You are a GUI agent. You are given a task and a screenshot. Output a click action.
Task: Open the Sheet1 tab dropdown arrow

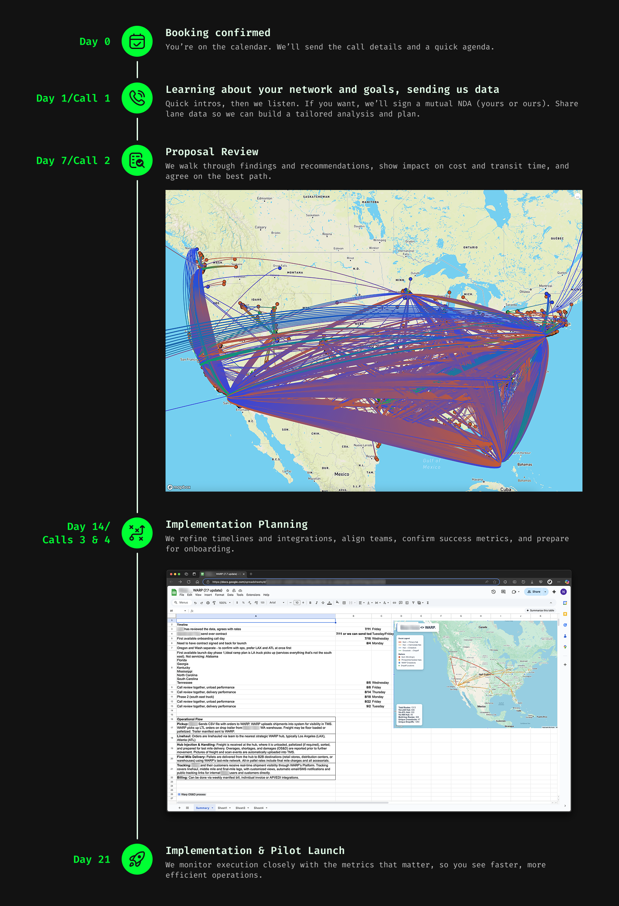230,808
